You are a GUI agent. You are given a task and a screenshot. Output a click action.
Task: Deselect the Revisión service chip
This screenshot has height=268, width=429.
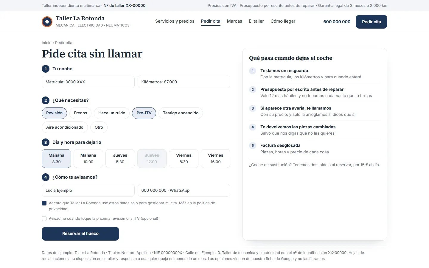[54, 113]
